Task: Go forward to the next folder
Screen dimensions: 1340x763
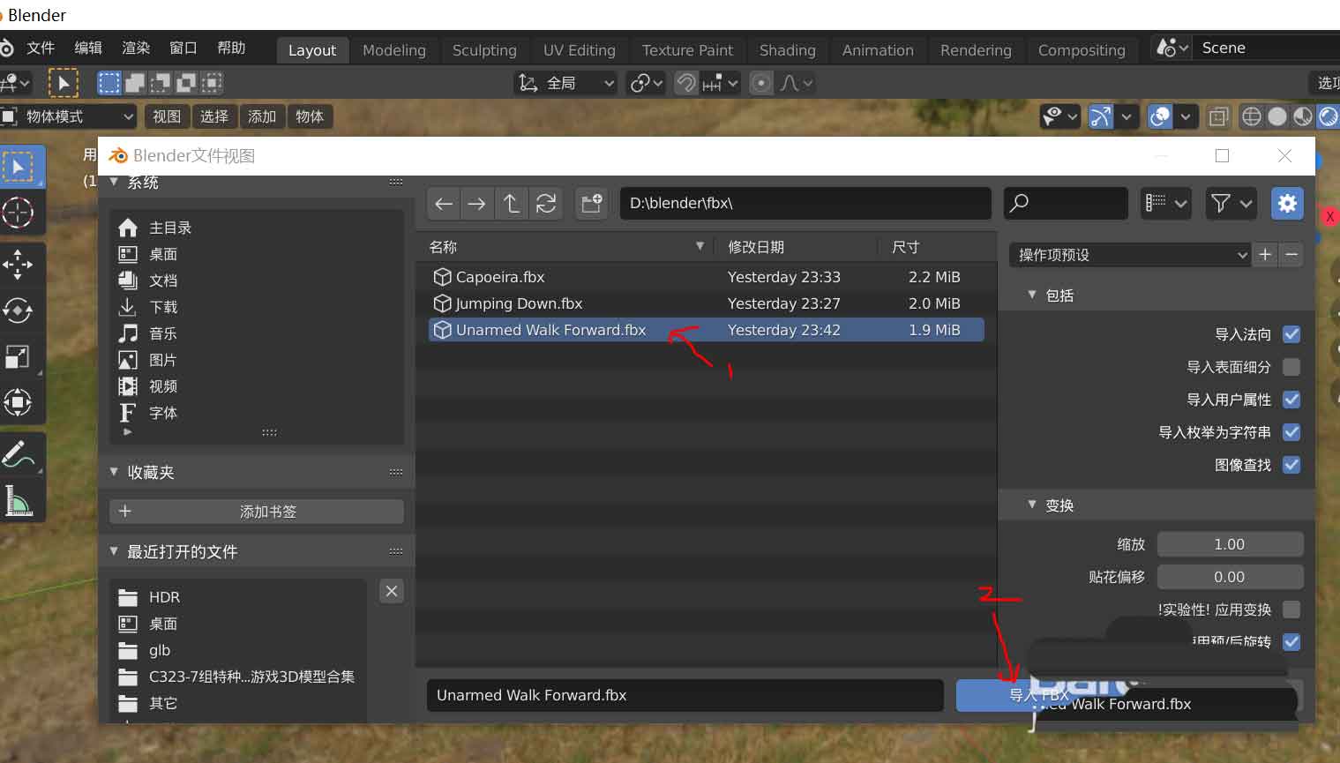Action: click(x=476, y=204)
